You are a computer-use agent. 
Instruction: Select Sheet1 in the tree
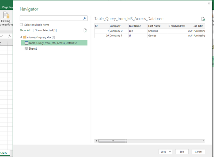point(33,49)
